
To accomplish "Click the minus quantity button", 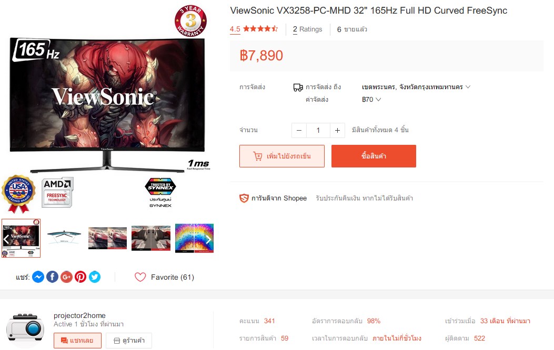I will click(299, 131).
